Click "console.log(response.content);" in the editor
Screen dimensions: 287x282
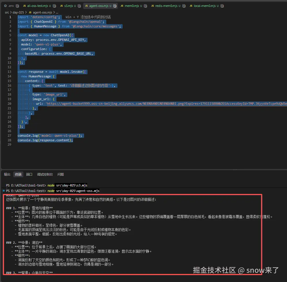(45, 140)
